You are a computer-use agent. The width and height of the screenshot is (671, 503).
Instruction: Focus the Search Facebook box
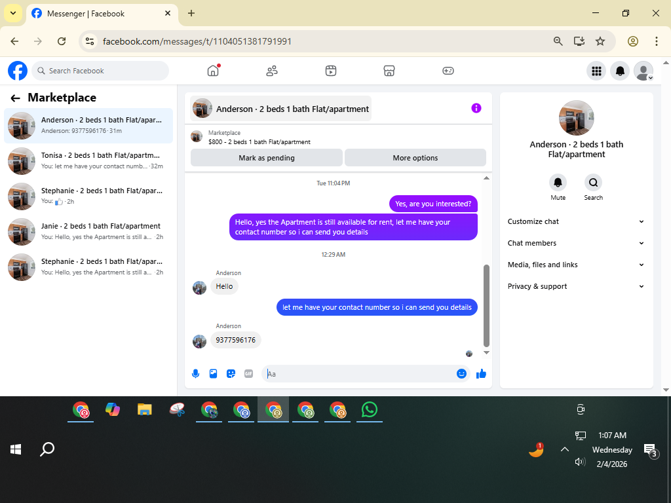point(100,71)
